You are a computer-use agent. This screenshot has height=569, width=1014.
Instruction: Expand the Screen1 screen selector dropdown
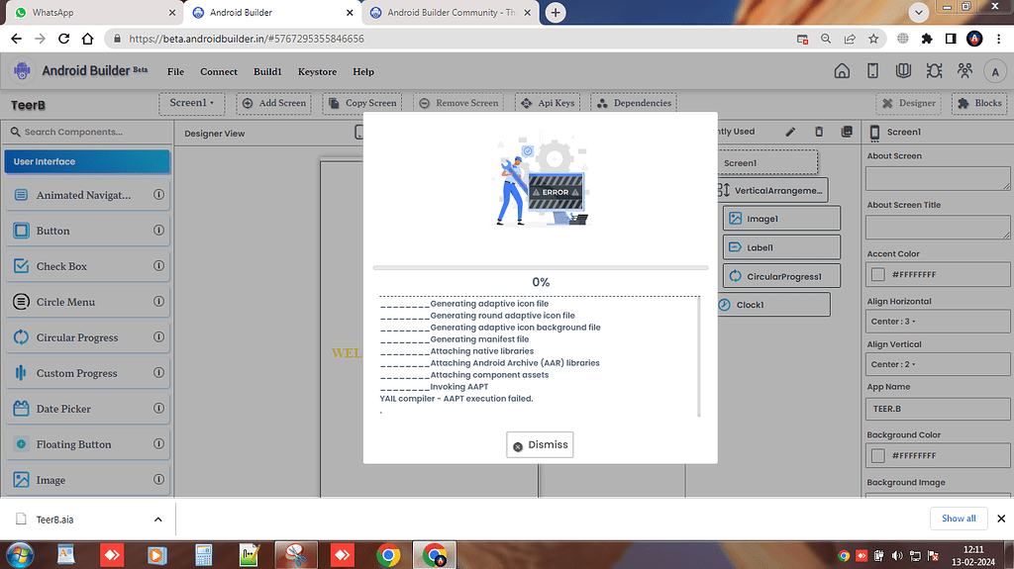191,104
